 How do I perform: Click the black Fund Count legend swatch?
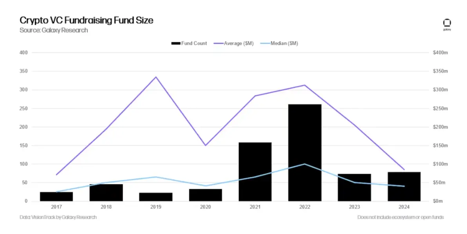pos(176,43)
